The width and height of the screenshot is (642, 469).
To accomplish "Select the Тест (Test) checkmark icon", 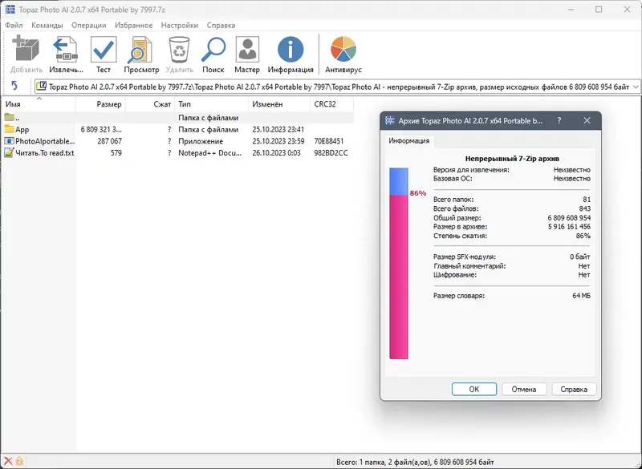I will click(103, 50).
